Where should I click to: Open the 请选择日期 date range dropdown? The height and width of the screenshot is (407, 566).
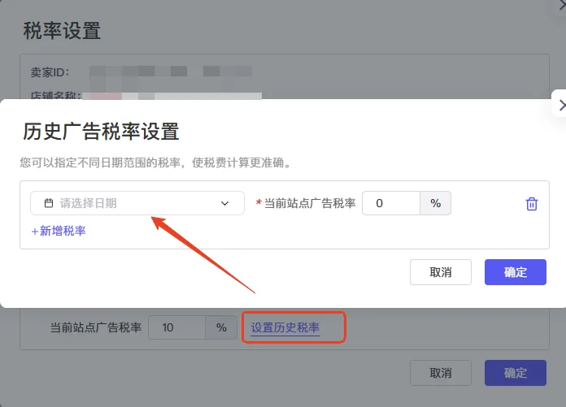pos(137,203)
